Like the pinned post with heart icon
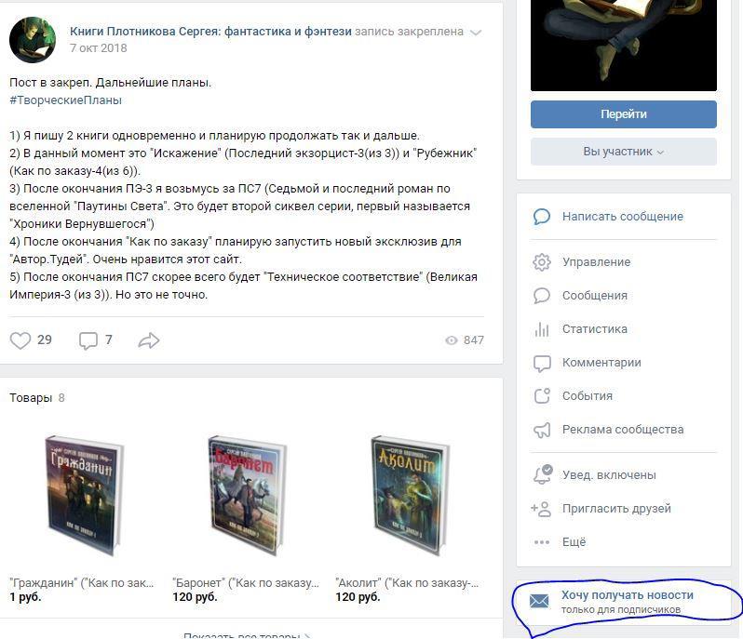This screenshot has width=743, height=639. 20,340
